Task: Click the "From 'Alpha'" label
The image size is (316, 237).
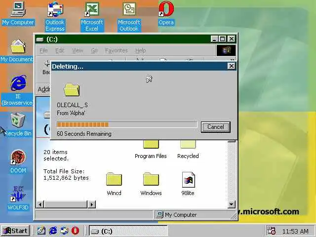Action: coord(71,113)
